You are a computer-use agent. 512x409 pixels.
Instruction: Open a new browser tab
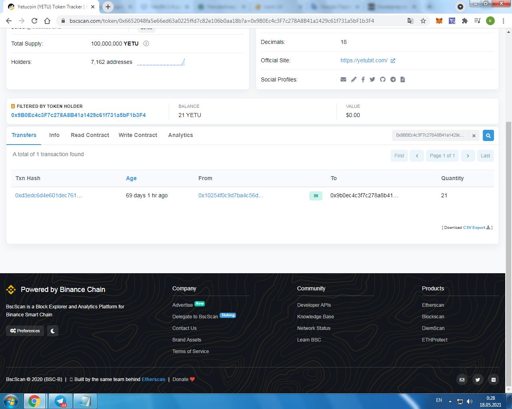tap(108, 7)
